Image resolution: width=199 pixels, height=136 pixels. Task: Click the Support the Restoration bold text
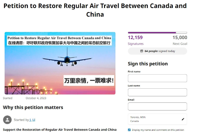click(x=60, y=130)
